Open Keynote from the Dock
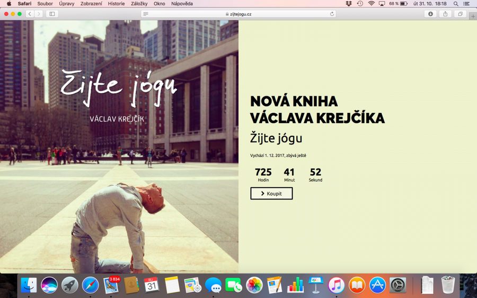Viewport: 477px width, 298px height. (x=316, y=285)
